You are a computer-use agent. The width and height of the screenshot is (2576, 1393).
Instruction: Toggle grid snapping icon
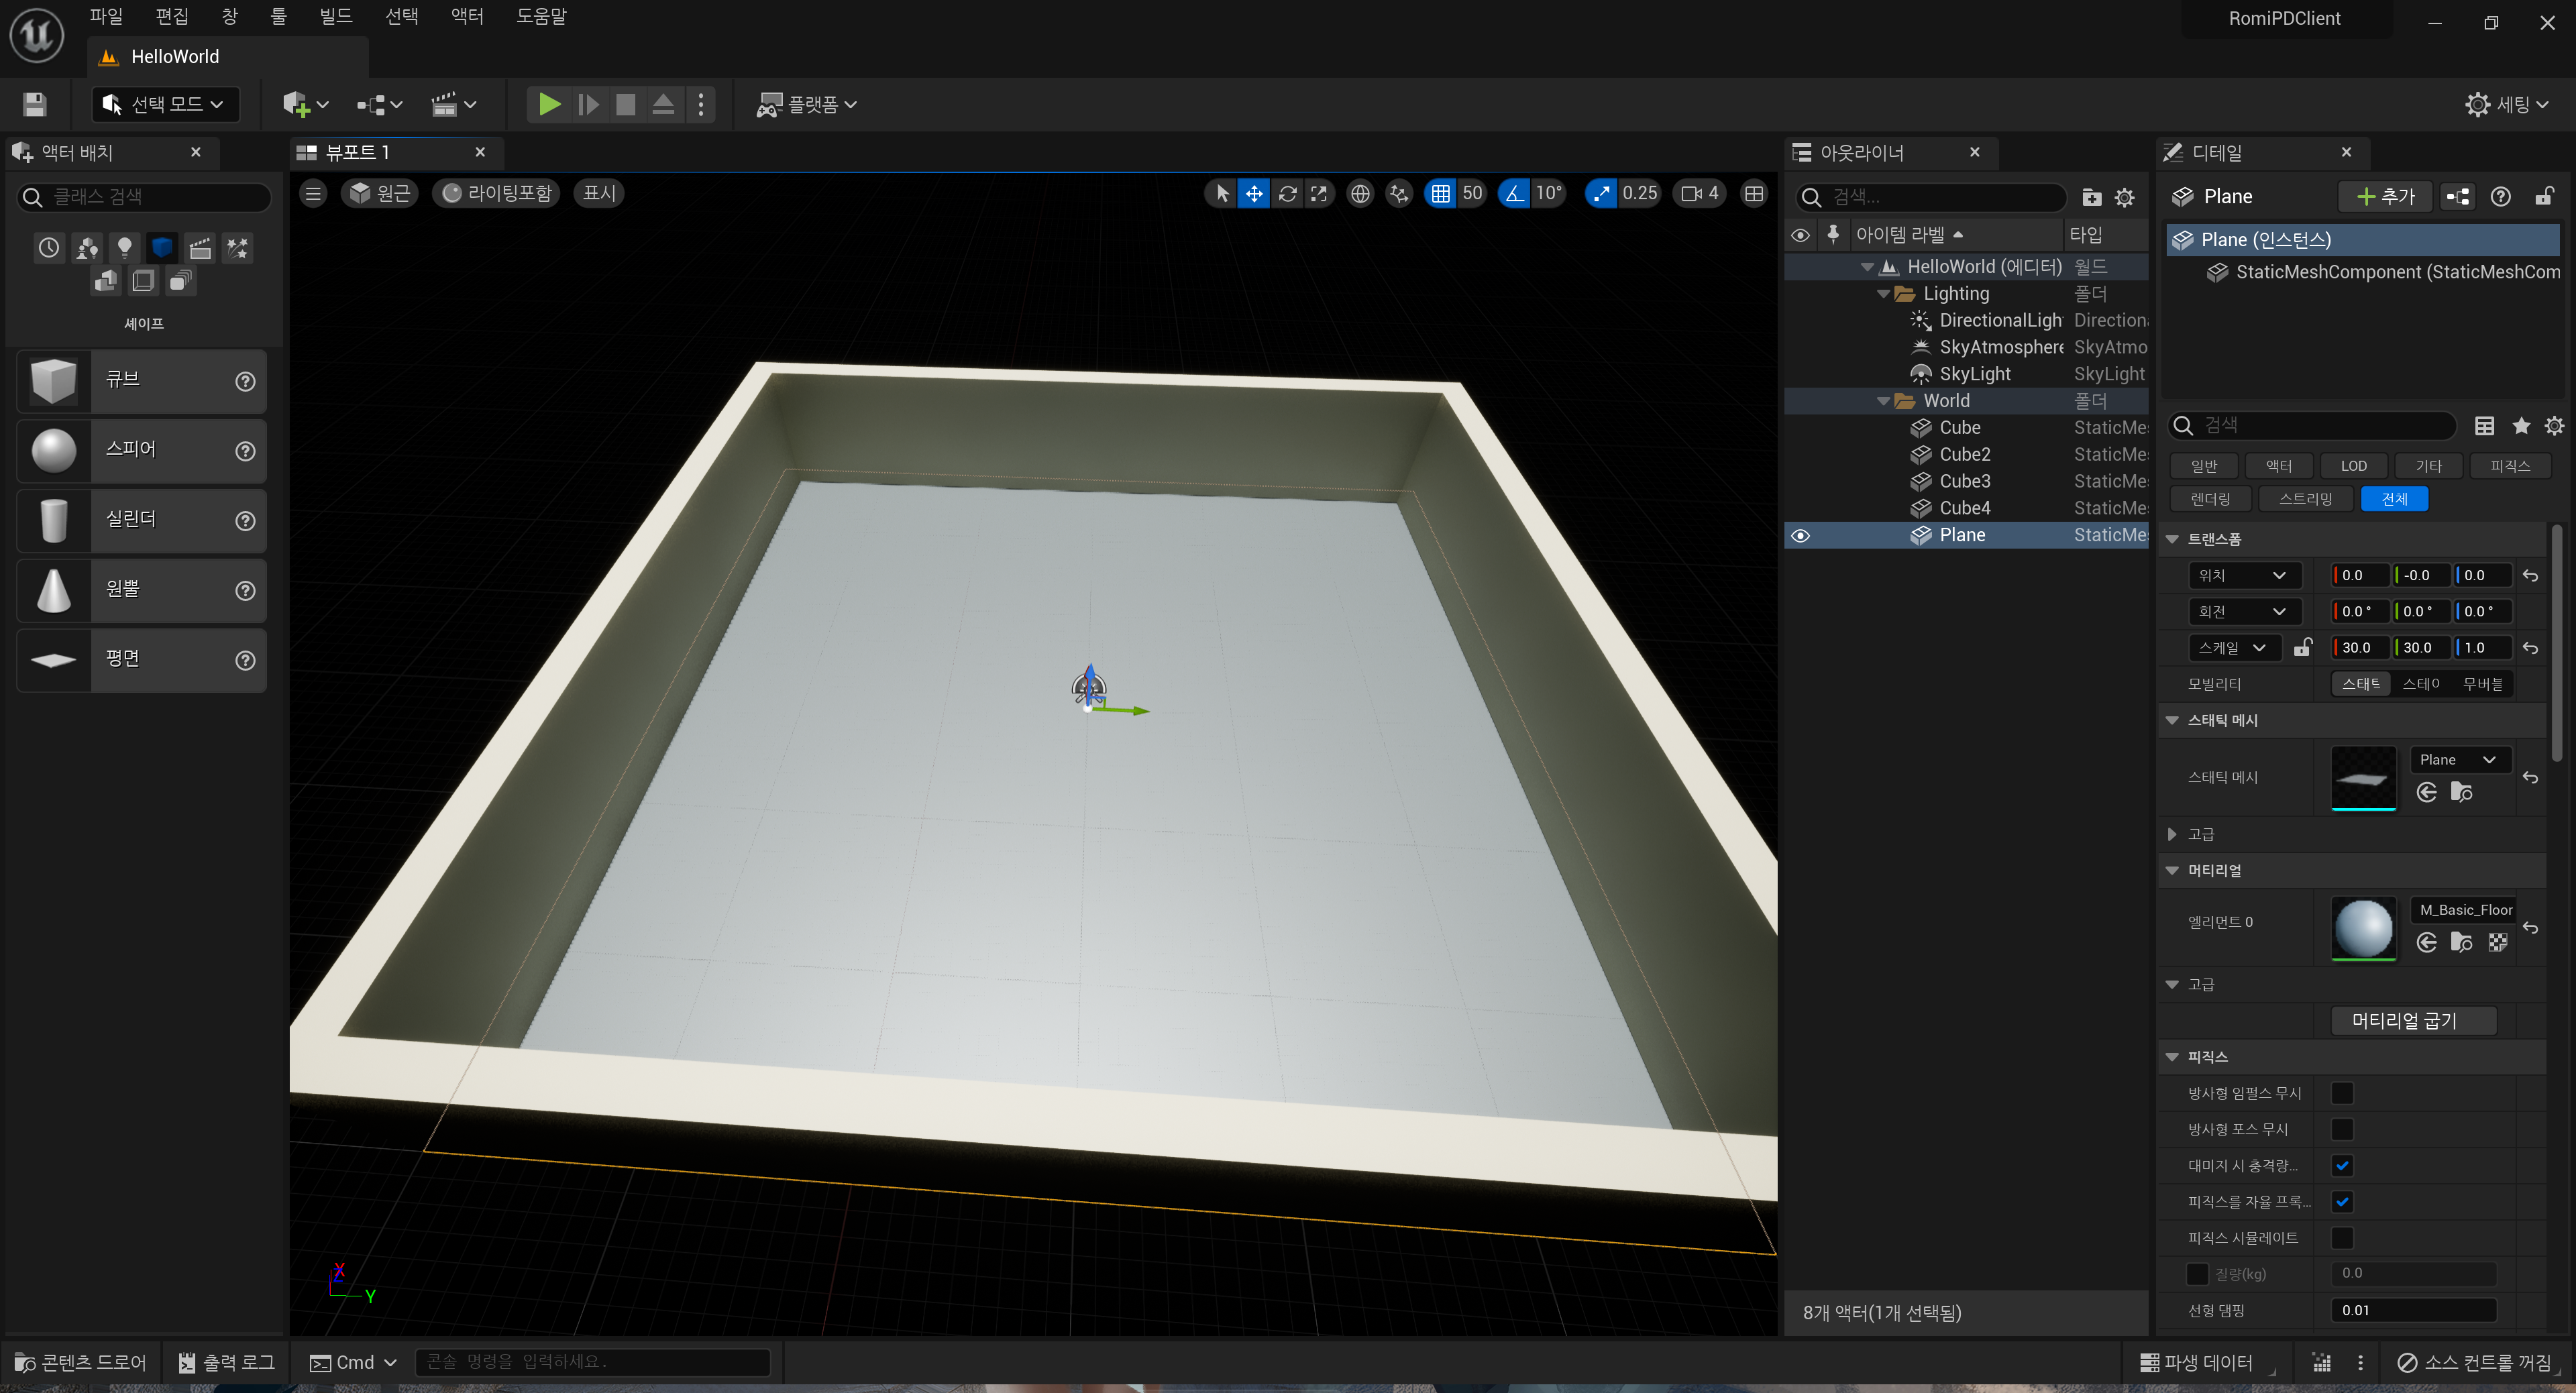pyautogui.click(x=1440, y=194)
